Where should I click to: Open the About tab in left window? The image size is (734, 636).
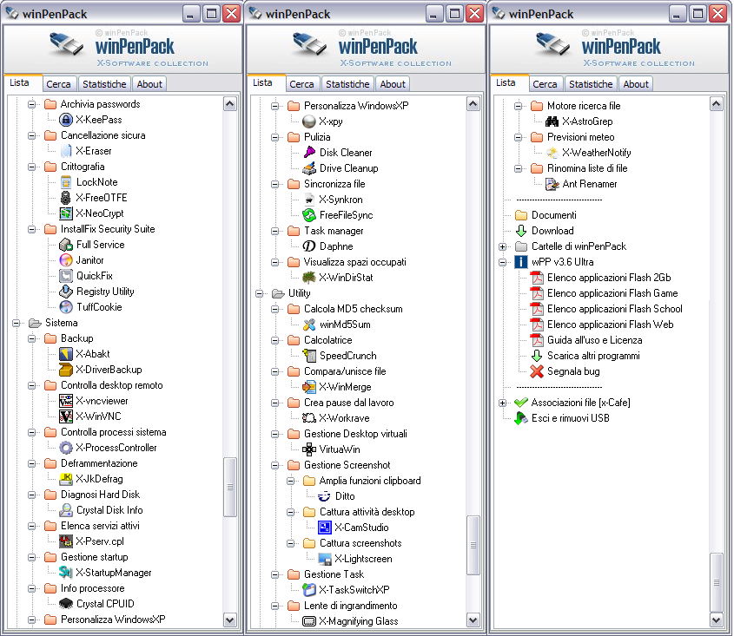(149, 84)
